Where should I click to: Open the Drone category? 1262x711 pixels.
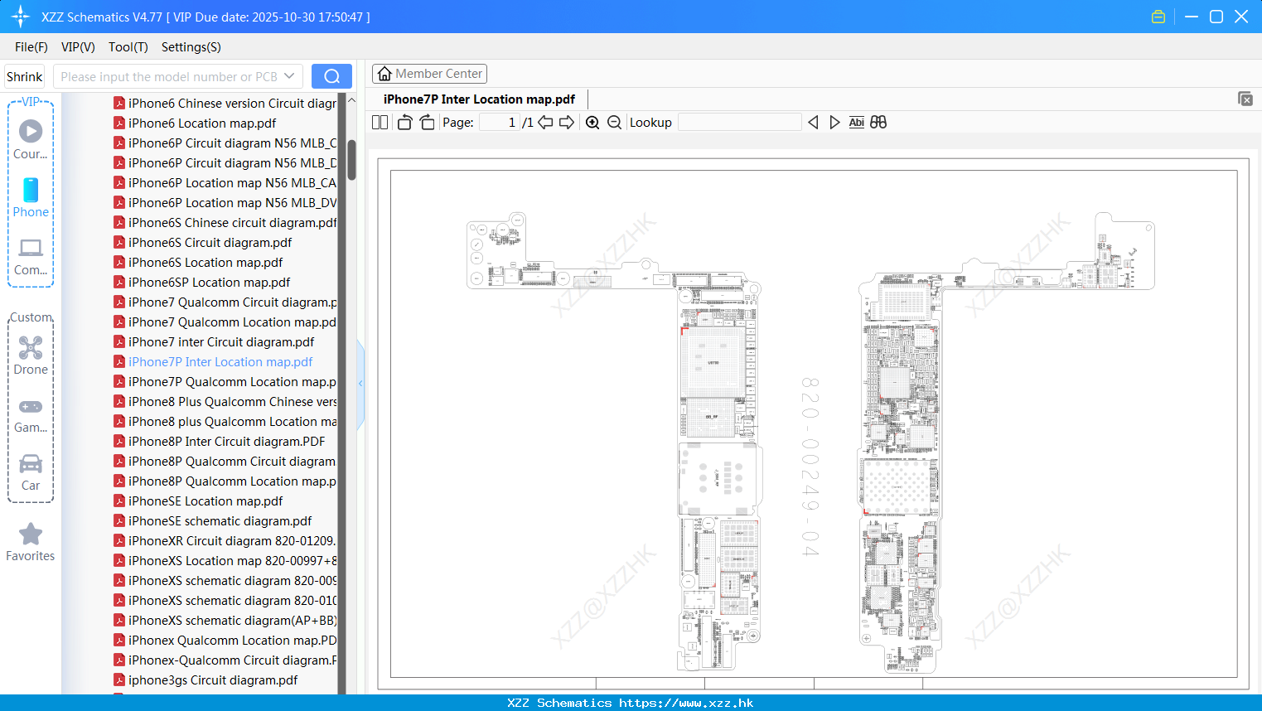[31, 355]
